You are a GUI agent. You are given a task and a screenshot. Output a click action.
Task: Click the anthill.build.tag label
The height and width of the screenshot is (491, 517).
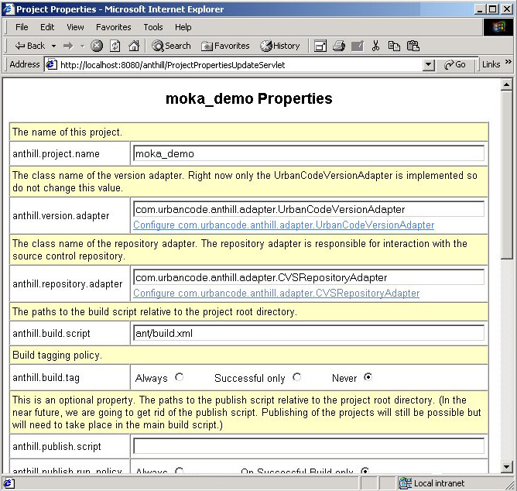(x=46, y=377)
